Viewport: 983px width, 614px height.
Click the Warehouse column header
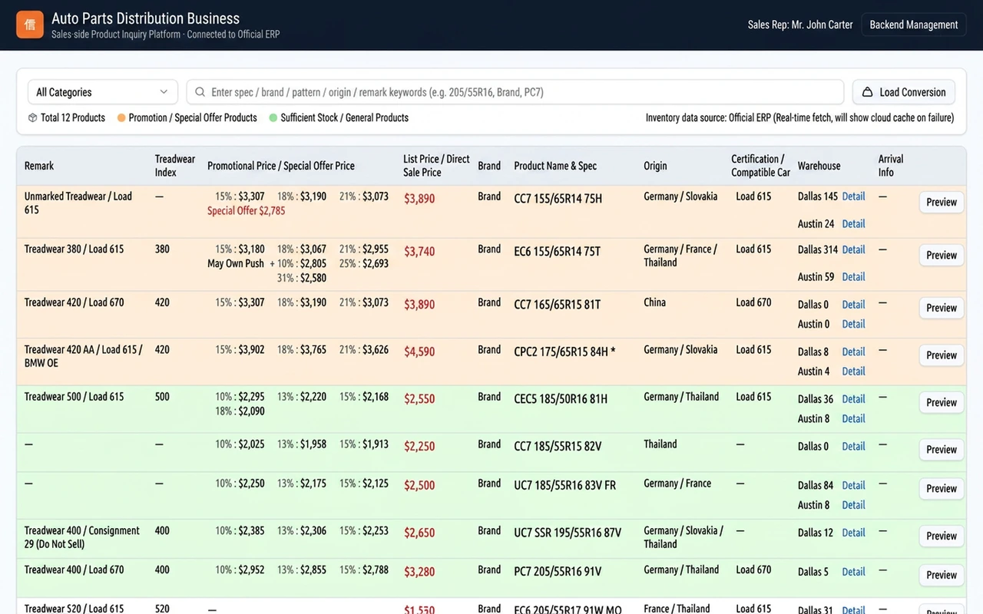pos(819,166)
